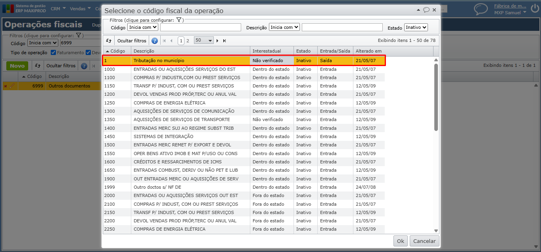The image size is (541, 252).
Task: Collapse the dialog with the up arrow icon
Action: [x=418, y=10]
